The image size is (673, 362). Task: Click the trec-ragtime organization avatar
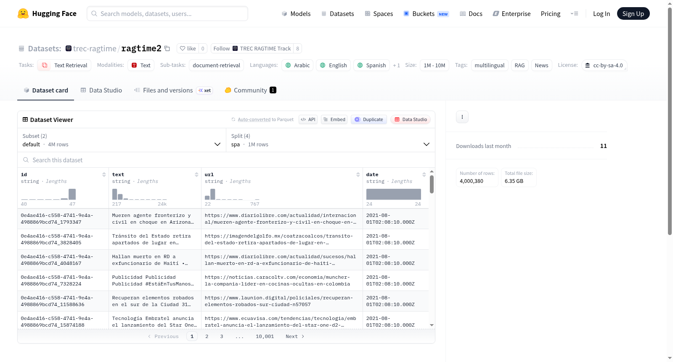click(x=69, y=48)
